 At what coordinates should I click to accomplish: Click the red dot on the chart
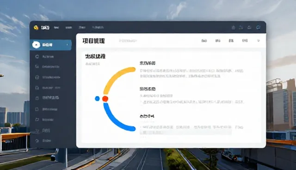point(105,99)
